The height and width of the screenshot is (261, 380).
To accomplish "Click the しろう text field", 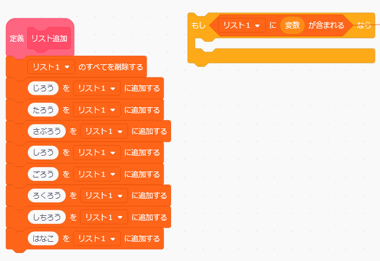I will 43,152.
